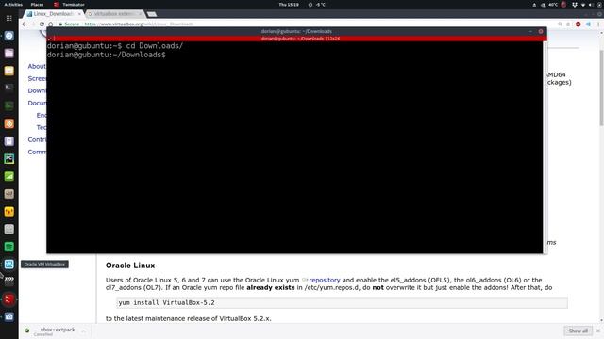Click the Screenshots link in the VirtualBox sidebar
Screen dimensions: 604x339
[x=37, y=78]
